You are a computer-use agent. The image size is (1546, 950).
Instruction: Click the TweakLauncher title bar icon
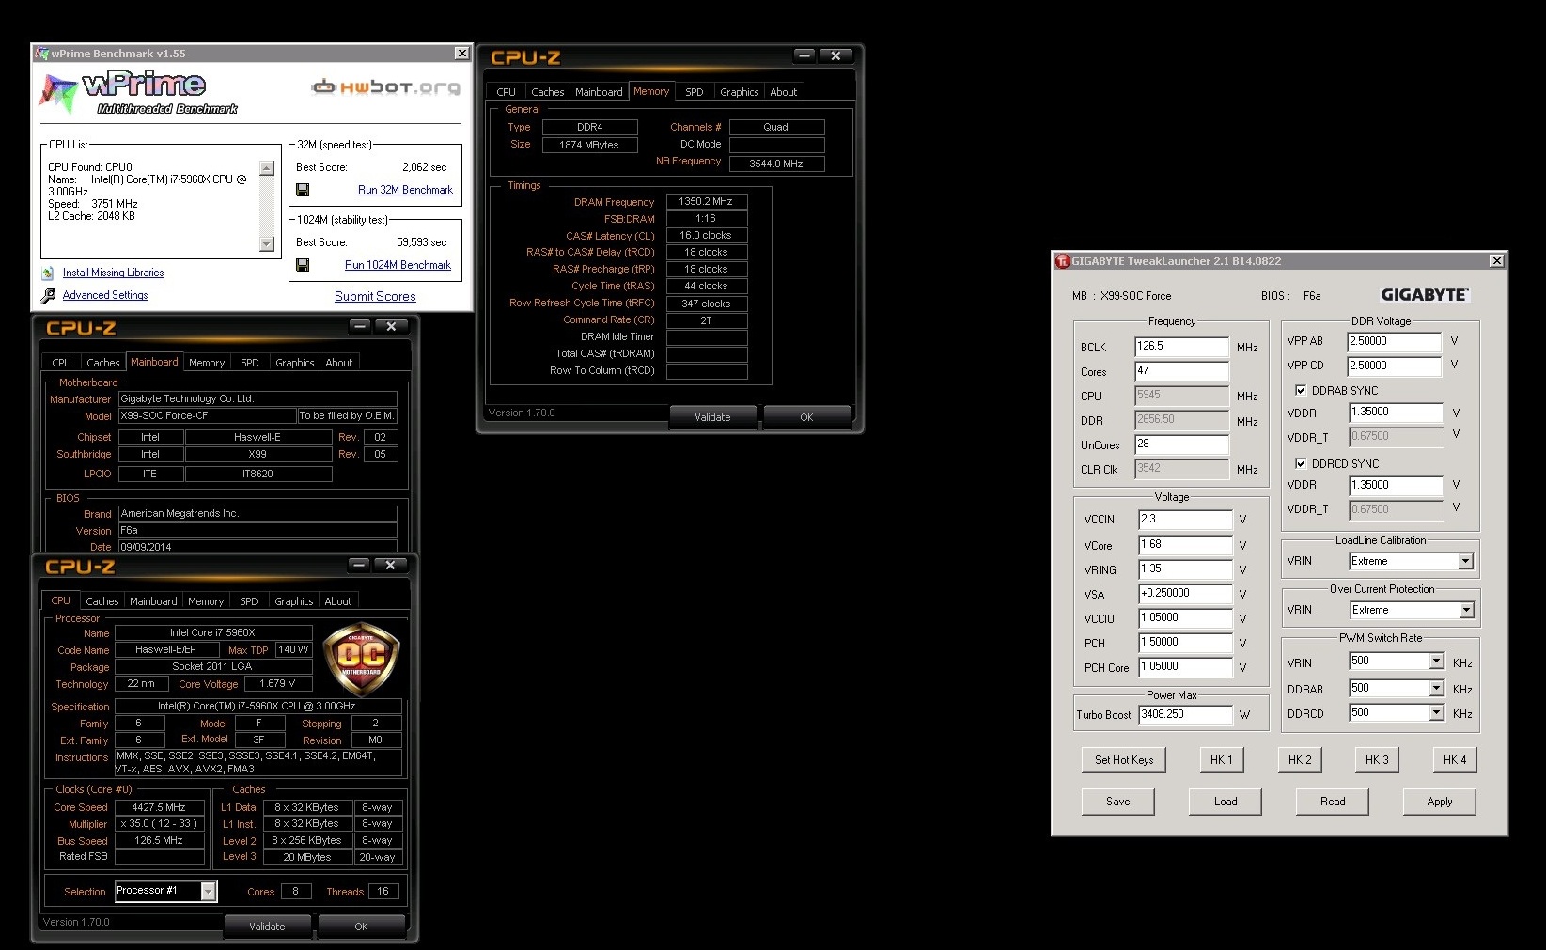tap(1063, 261)
